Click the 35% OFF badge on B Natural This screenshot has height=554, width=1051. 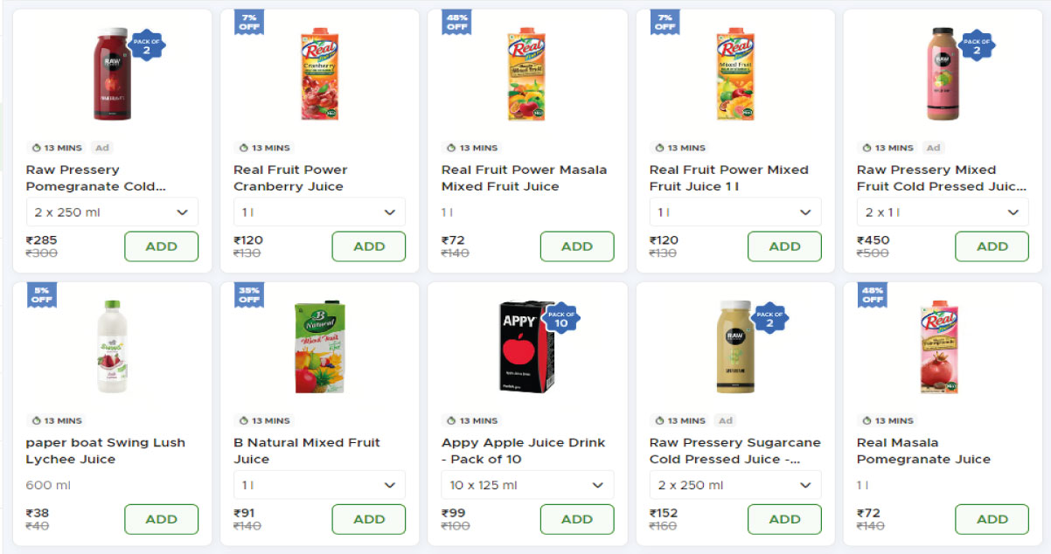click(x=248, y=294)
